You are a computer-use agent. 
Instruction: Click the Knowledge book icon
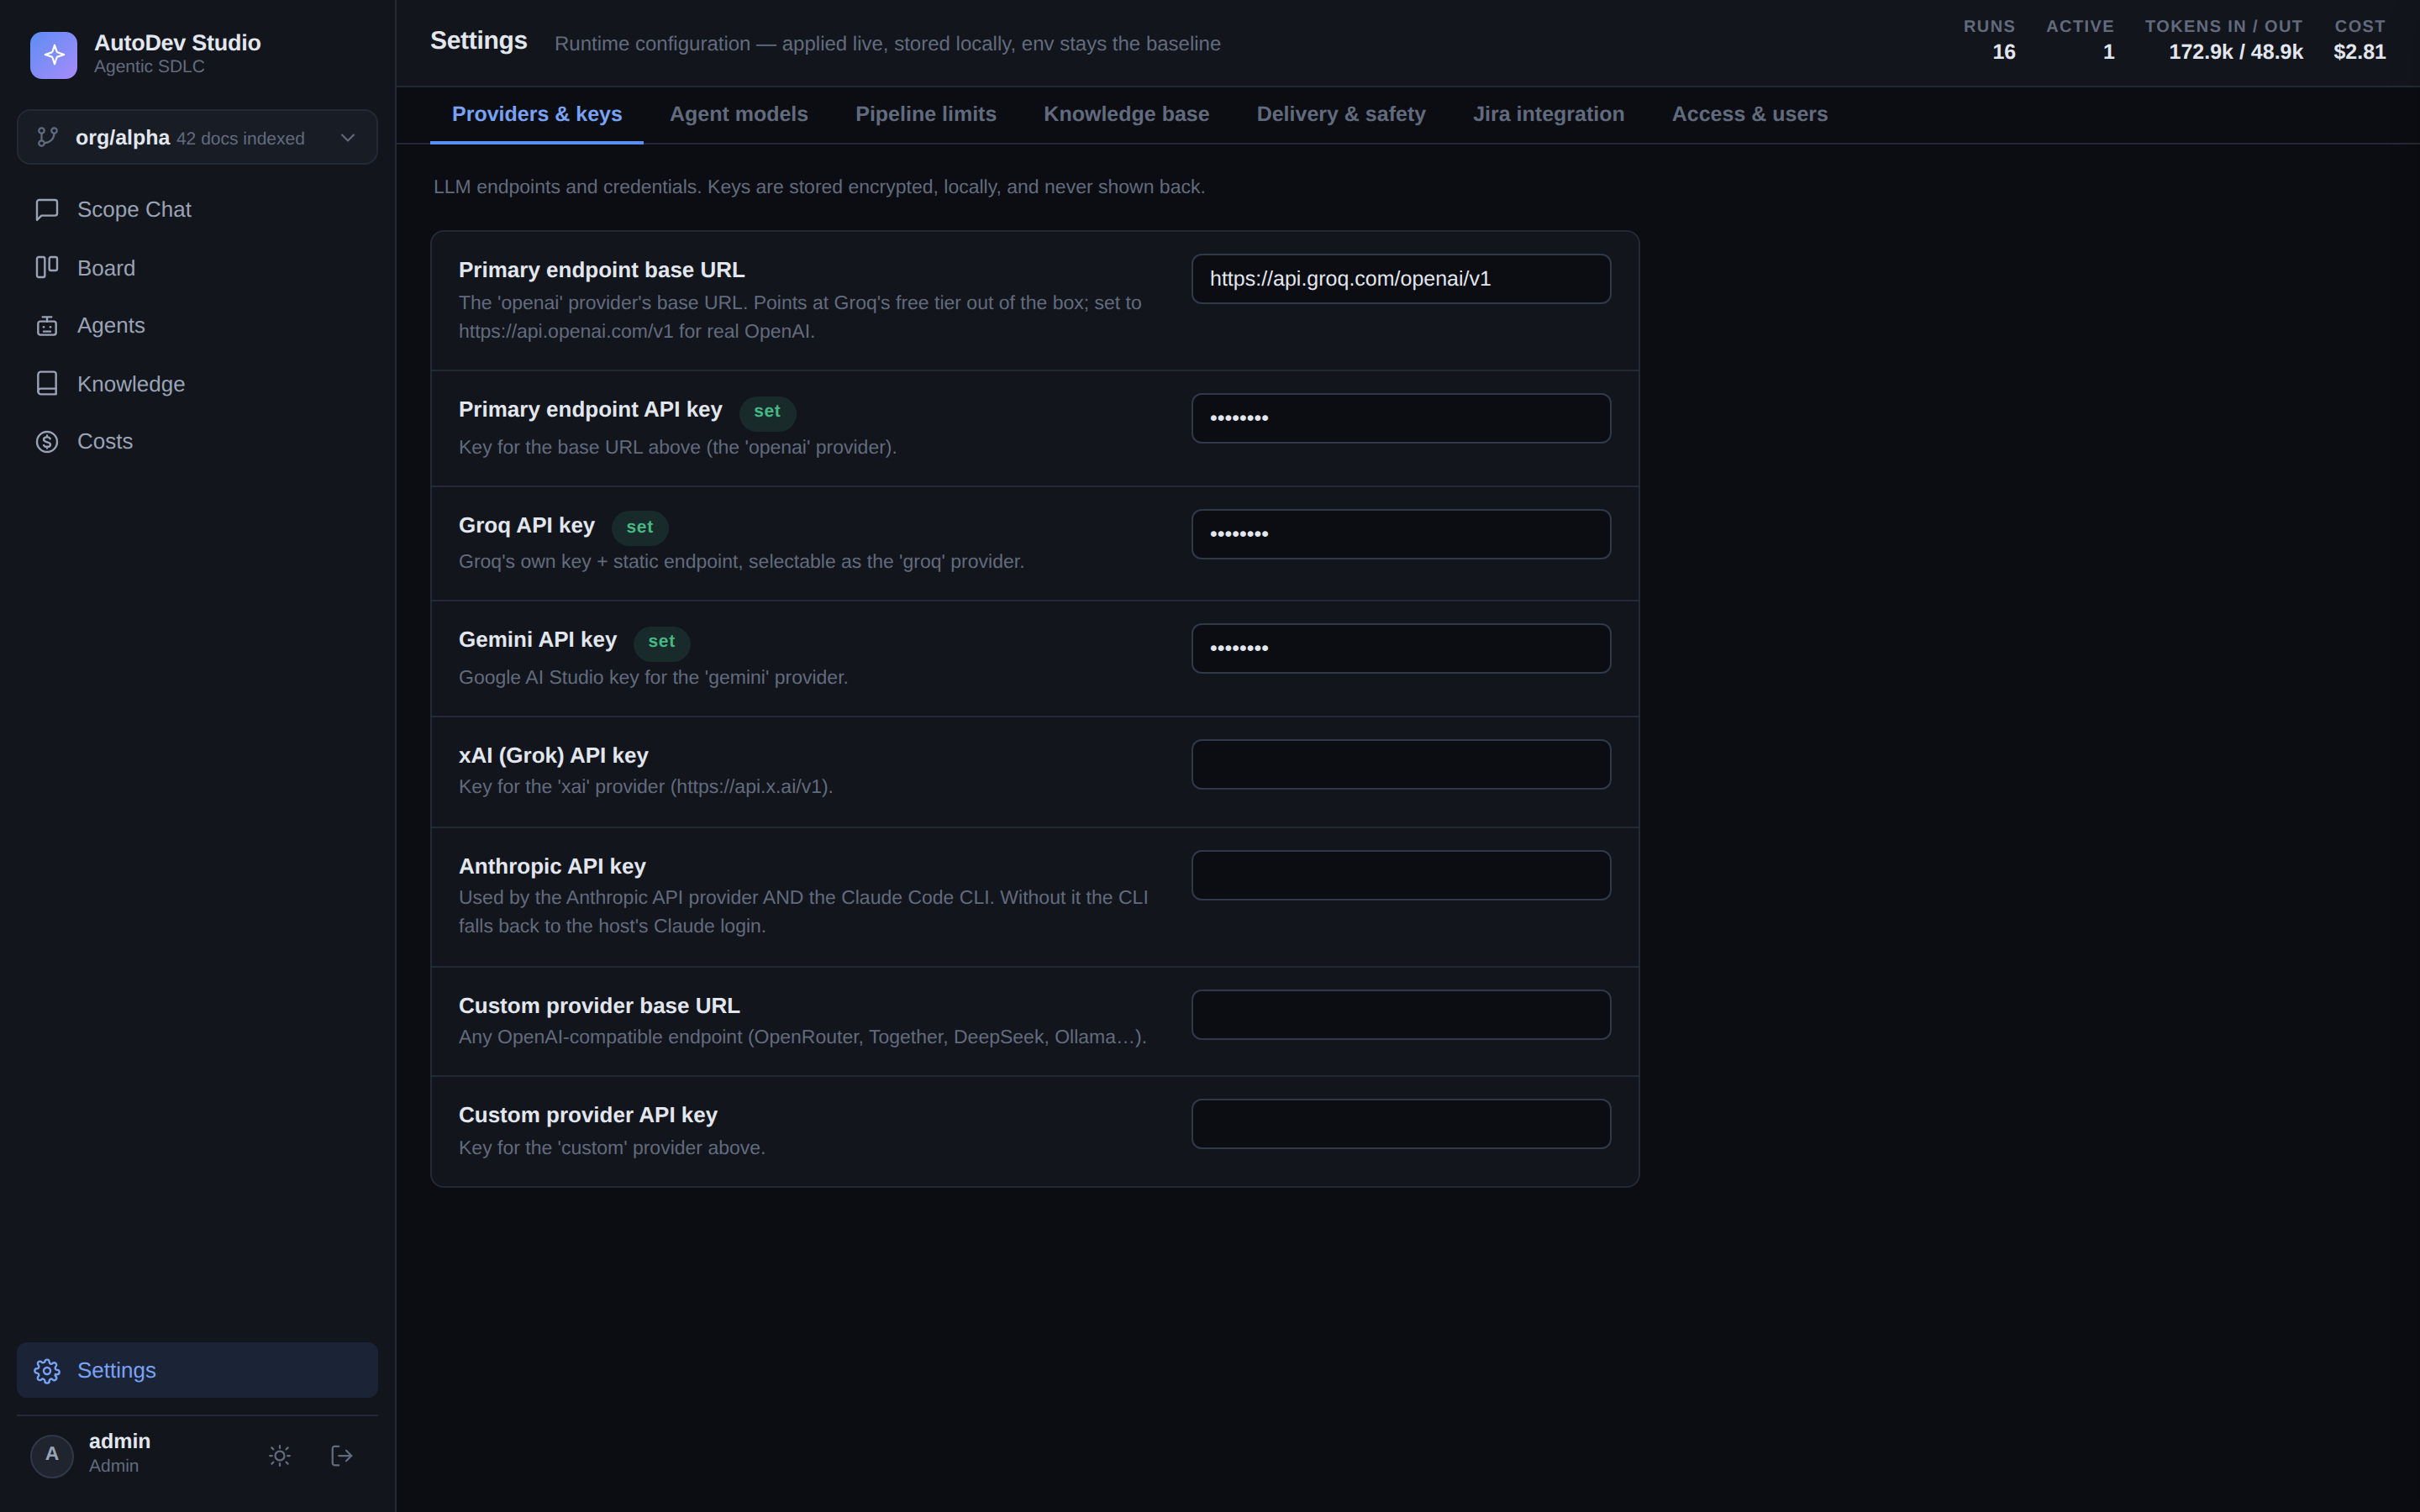click(x=47, y=384)
